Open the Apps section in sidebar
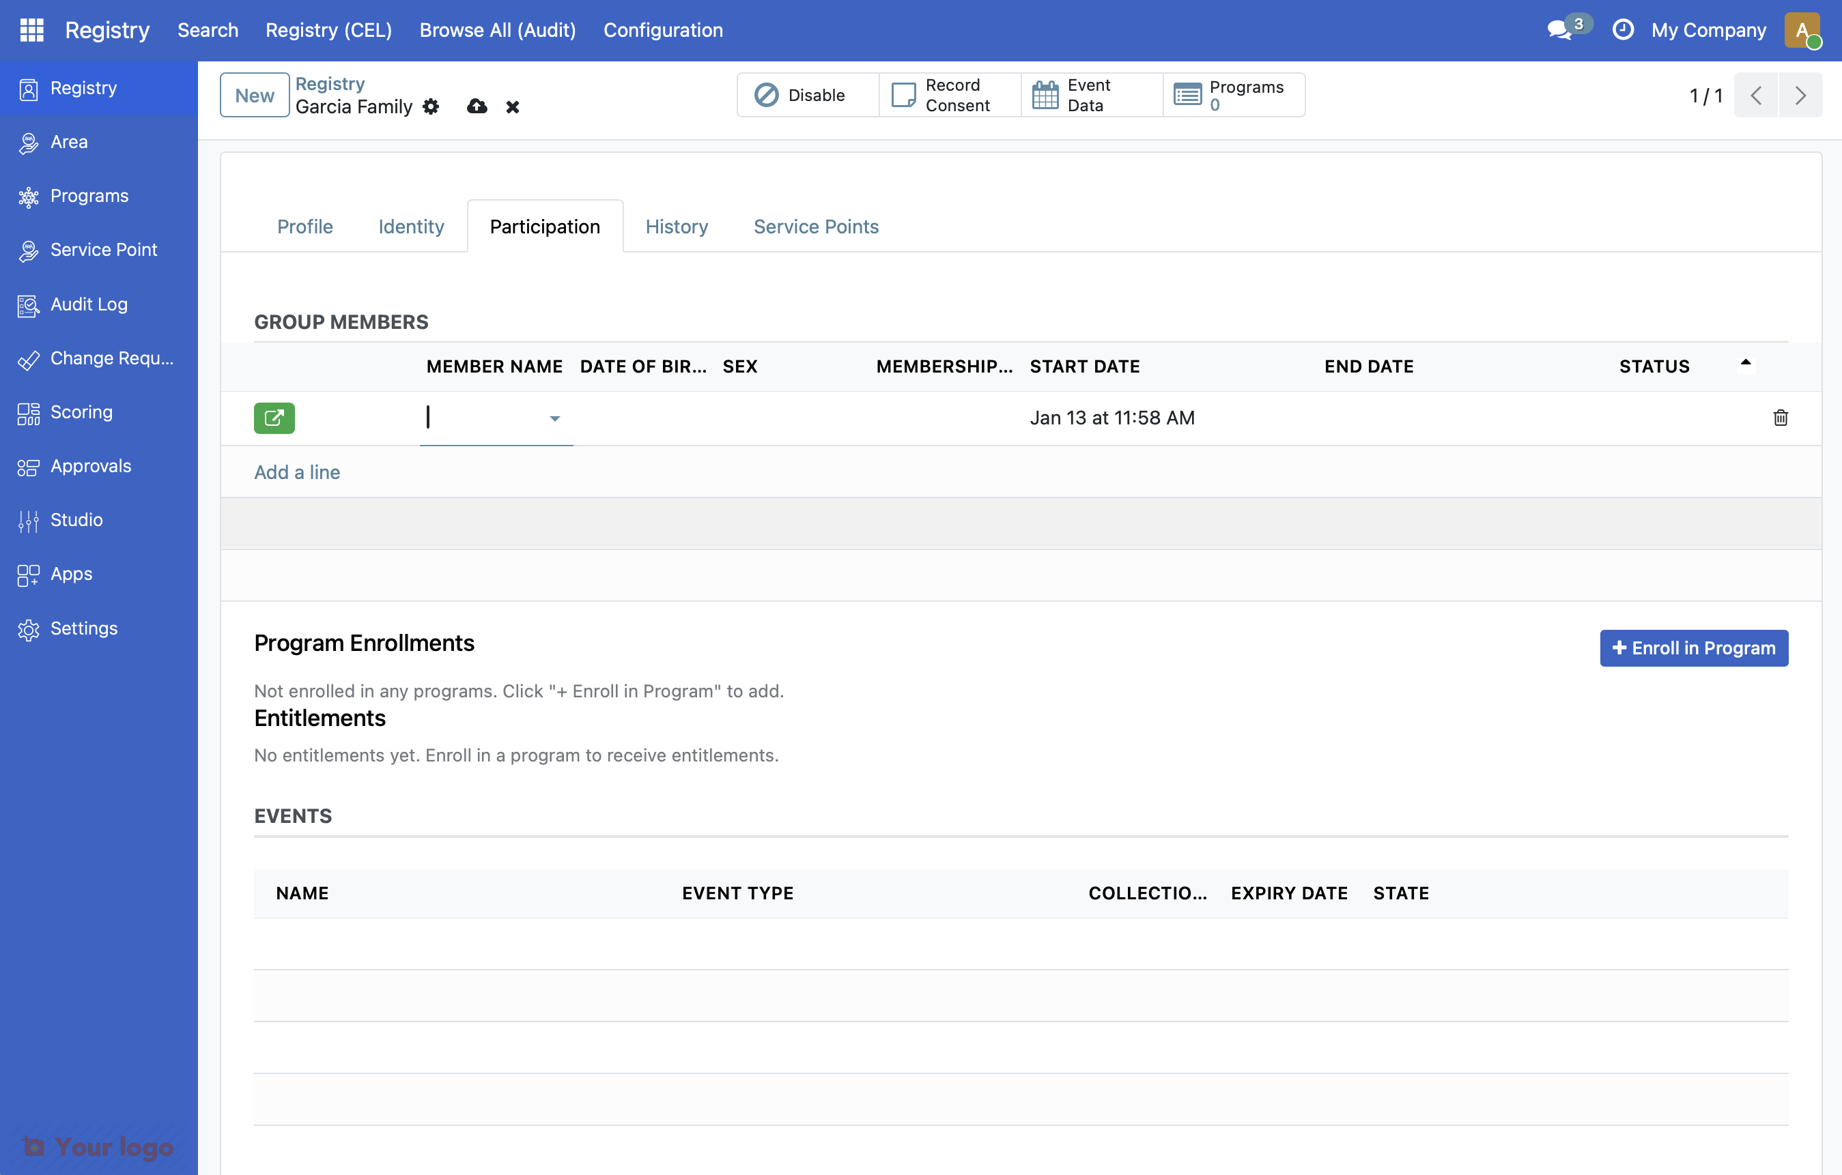This screenshot has width=1842, height=1175. [71, 573]
